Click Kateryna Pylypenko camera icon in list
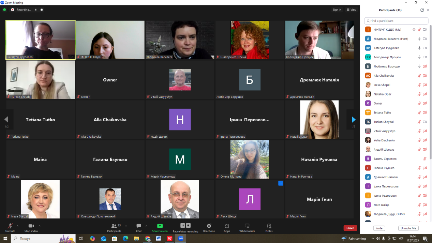This screenshot has width=432, height=243. (x=425, y=48)
